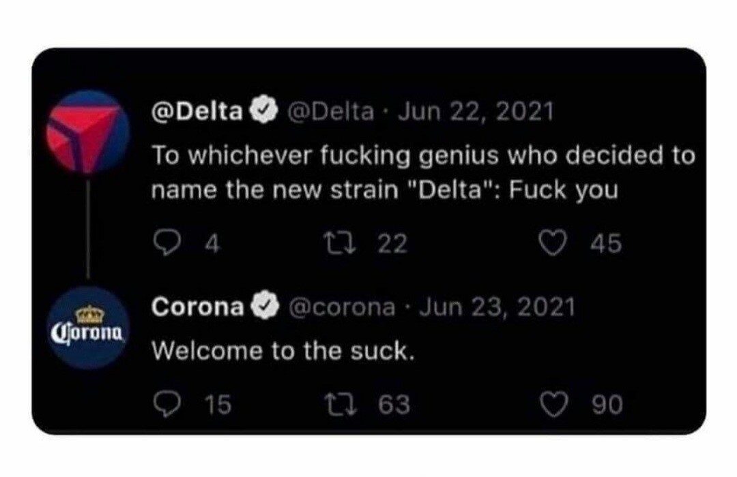Screen dimensions: 737x477
Task: Open Delta's tweet about the new strain
Action: pyautogui.click(x=422, y=172)
